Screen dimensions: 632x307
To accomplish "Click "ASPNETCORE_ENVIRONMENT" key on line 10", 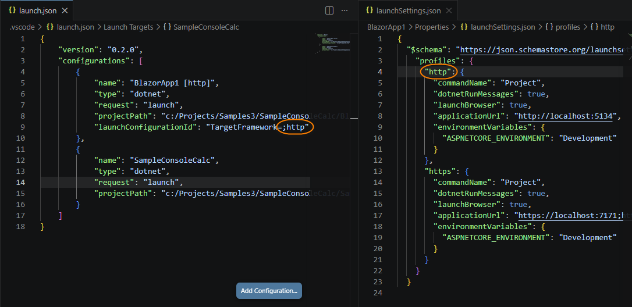I will click(x=496, y=138).
